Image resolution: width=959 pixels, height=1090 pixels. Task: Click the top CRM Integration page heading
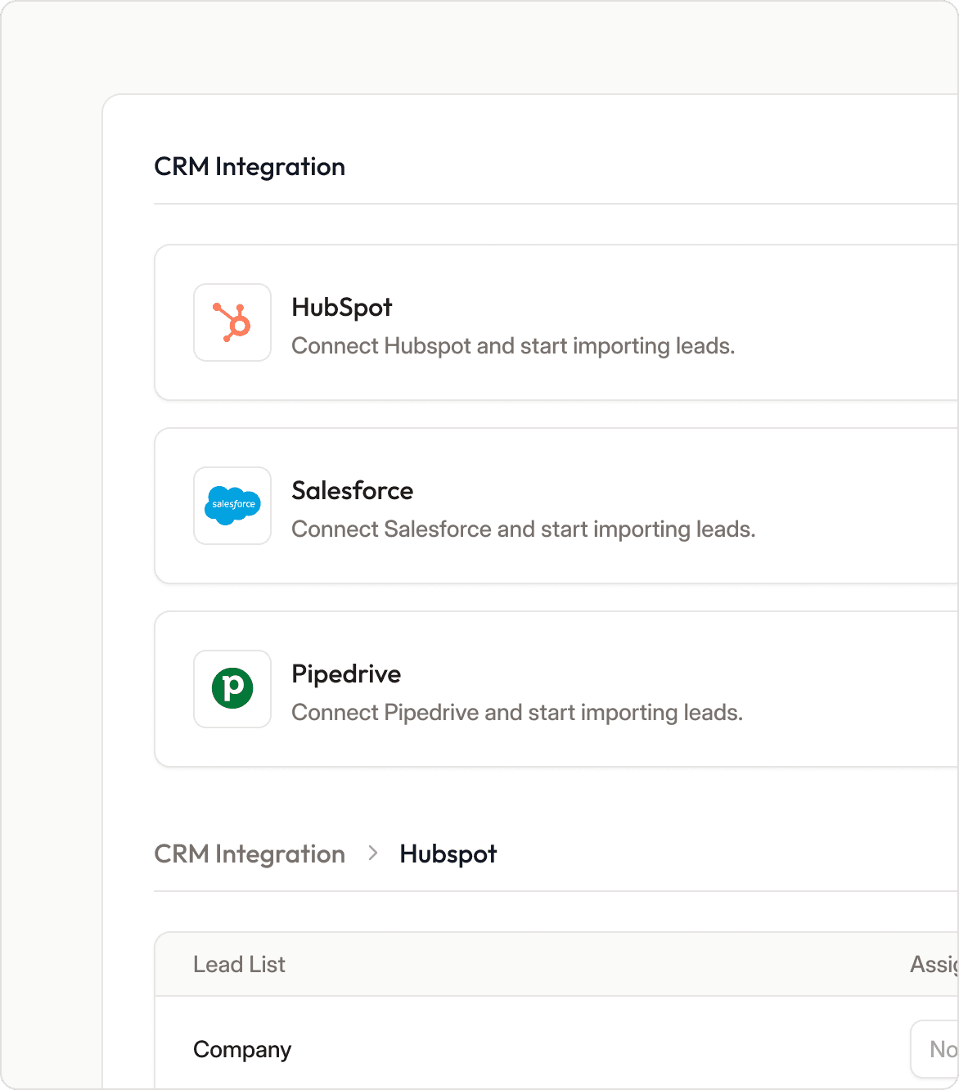click(x=250, y=167)
